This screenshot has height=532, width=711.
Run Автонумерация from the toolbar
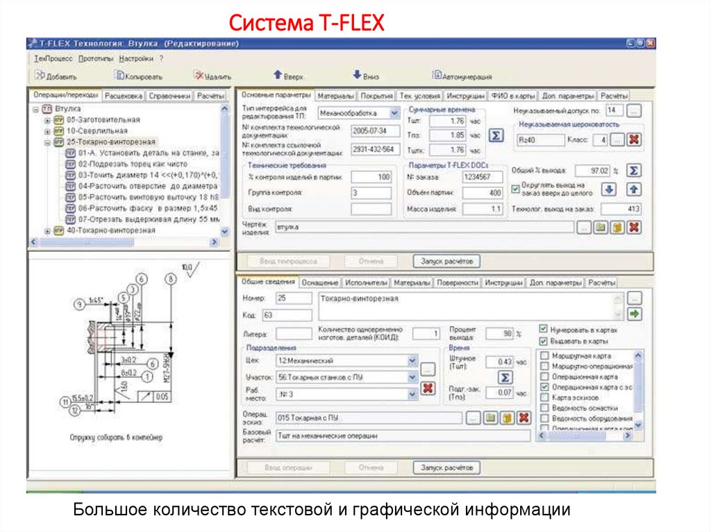coord(462,76)
